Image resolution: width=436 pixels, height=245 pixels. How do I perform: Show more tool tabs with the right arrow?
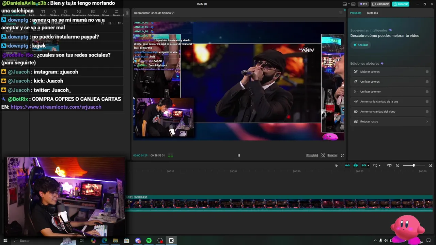127,13
